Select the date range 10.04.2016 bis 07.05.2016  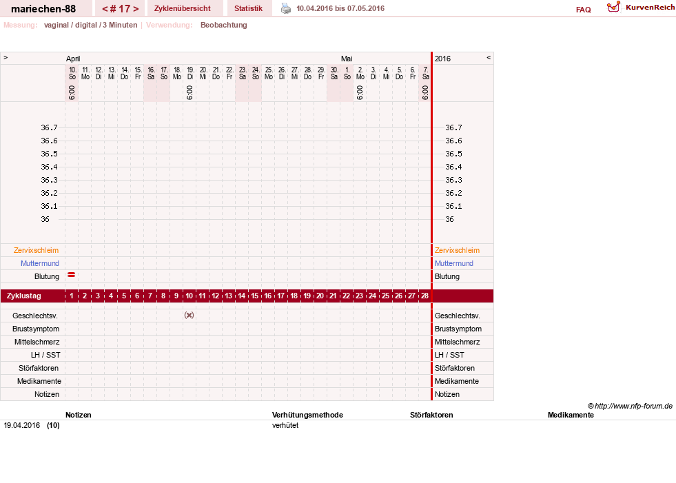[x=340, y=8]
